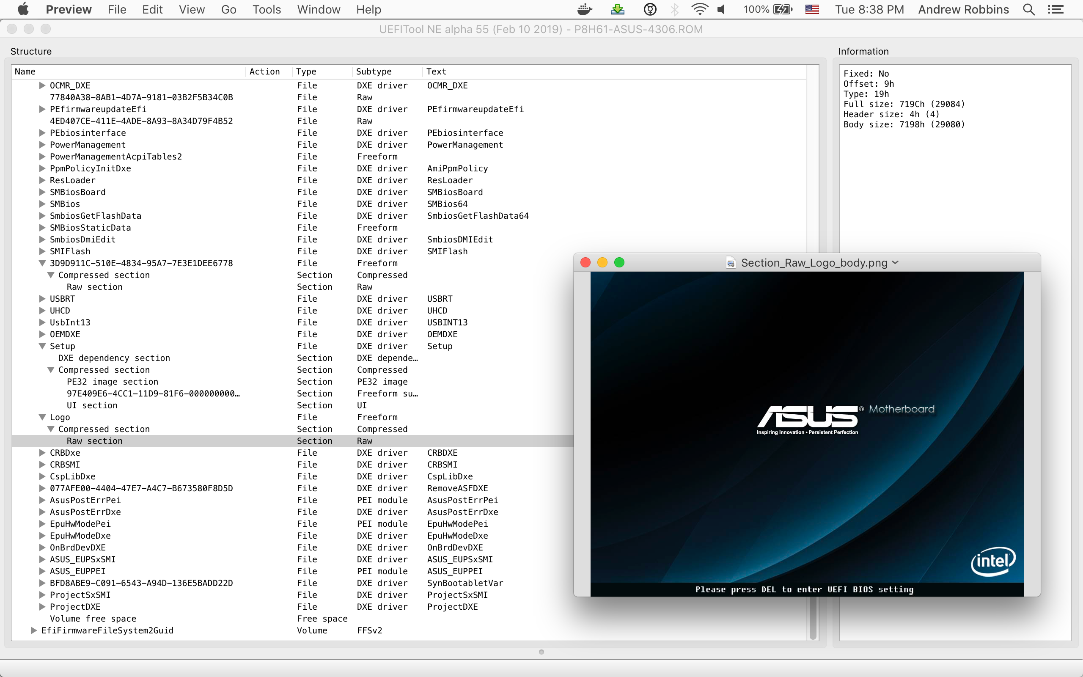Viewport: 1083px width, 677px height.
Task: Select the Subtype column header
Action: point(387,72)
